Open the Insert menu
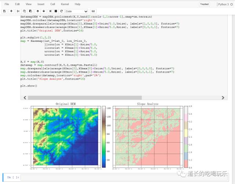Image resolution: width=235 pixels, height=184 pixels. tap(41, 4)
